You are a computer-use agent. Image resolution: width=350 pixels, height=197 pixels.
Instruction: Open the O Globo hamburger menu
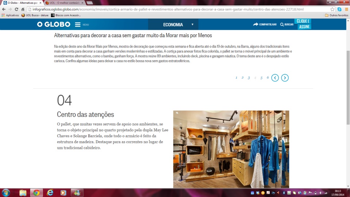pyautogui.click(x=78, y=24)
